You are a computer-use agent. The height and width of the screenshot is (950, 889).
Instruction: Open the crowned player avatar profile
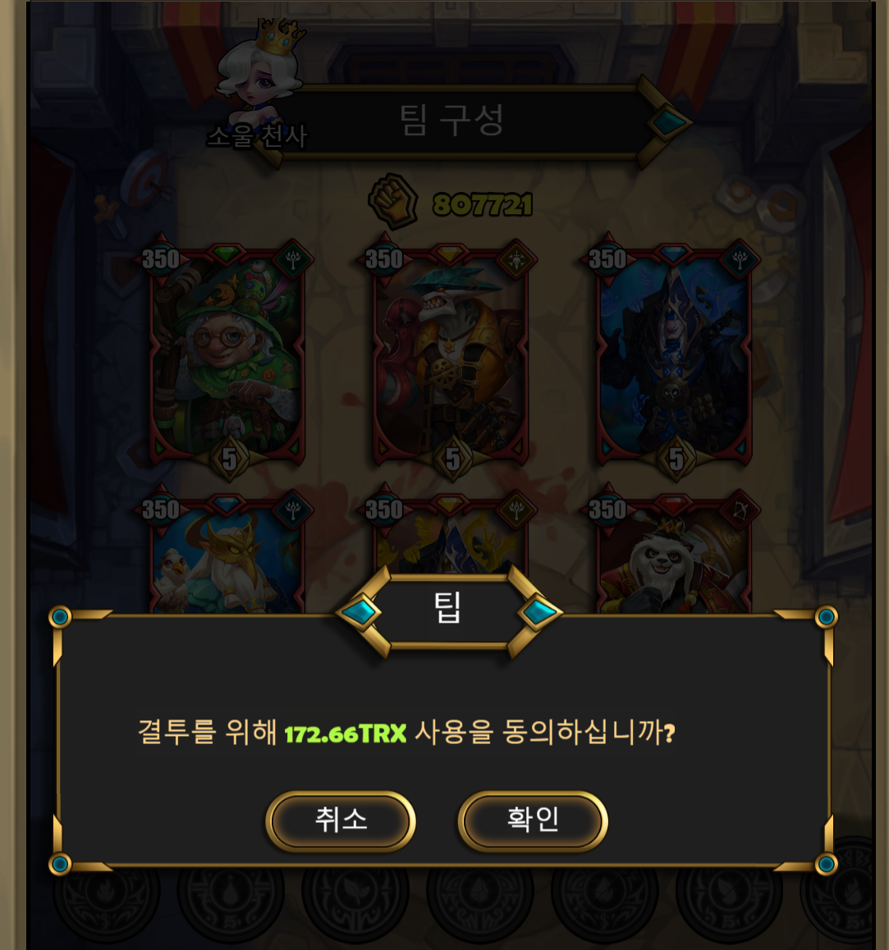click(260, 73)
